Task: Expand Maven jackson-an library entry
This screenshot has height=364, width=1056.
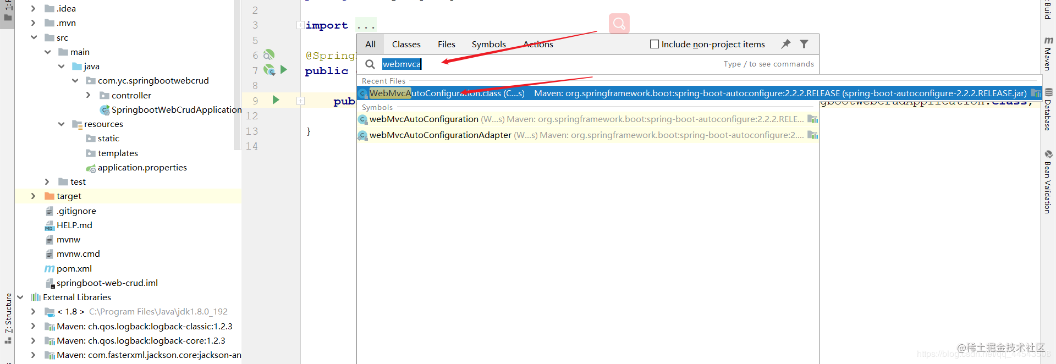Action: 33,355
